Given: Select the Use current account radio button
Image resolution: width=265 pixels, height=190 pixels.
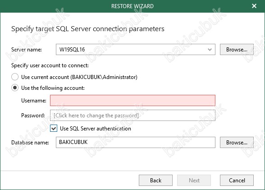Looking at the screenshot, I should 15,77.
